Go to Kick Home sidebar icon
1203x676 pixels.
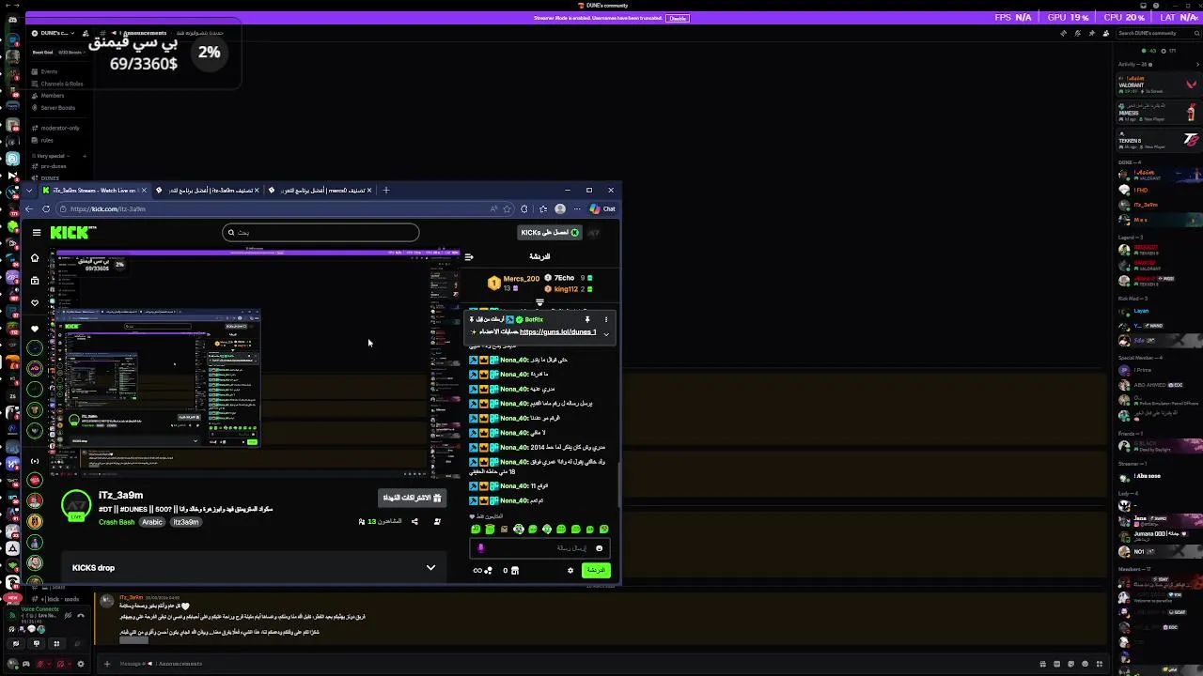click(x=35, y=258)
